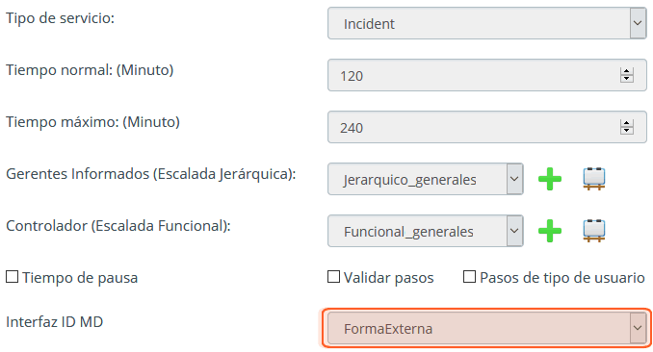Decrease Tiempo normal with the down arrow

coord(626,79)
